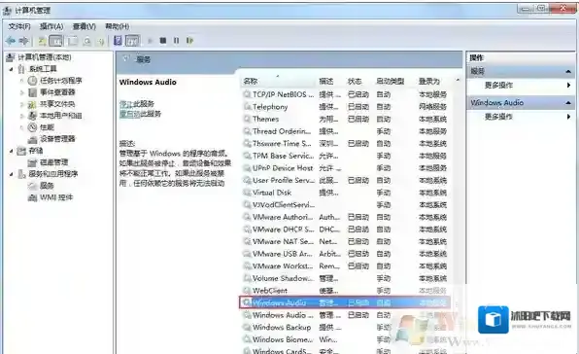The width and height of the screenshot is (579, 354).
Task: Click the 事件查看器 tree icon
Action: pos(32,92)
